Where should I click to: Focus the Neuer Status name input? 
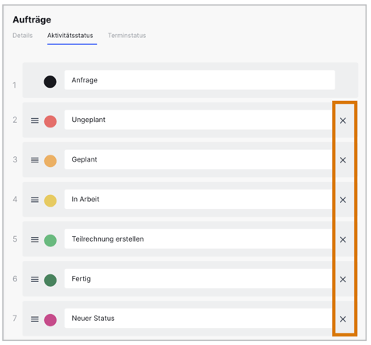click(199, 319)
